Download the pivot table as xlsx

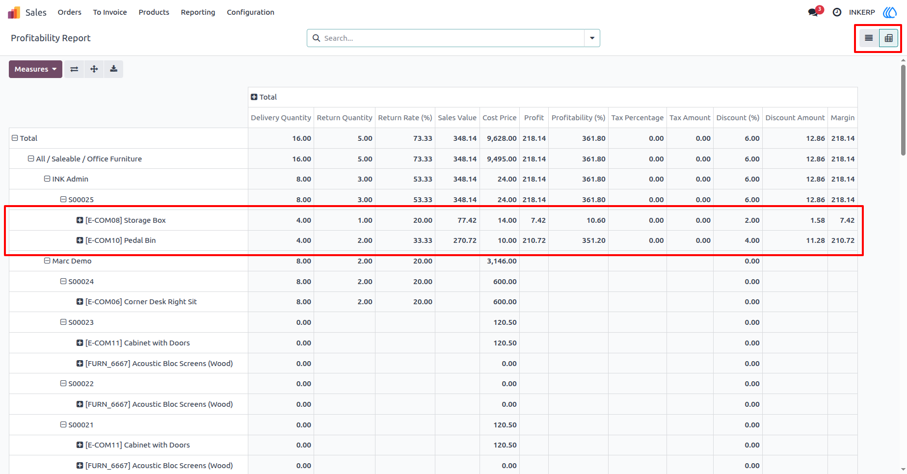pyautogui.click(x=113, y=69)
